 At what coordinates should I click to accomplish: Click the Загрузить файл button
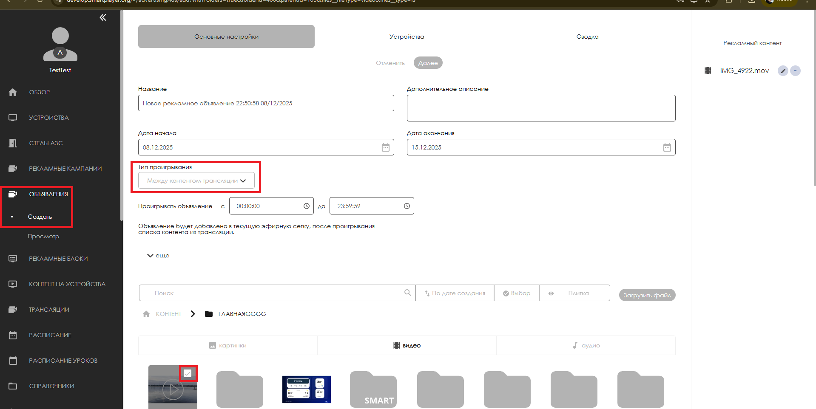click(647, 295)
